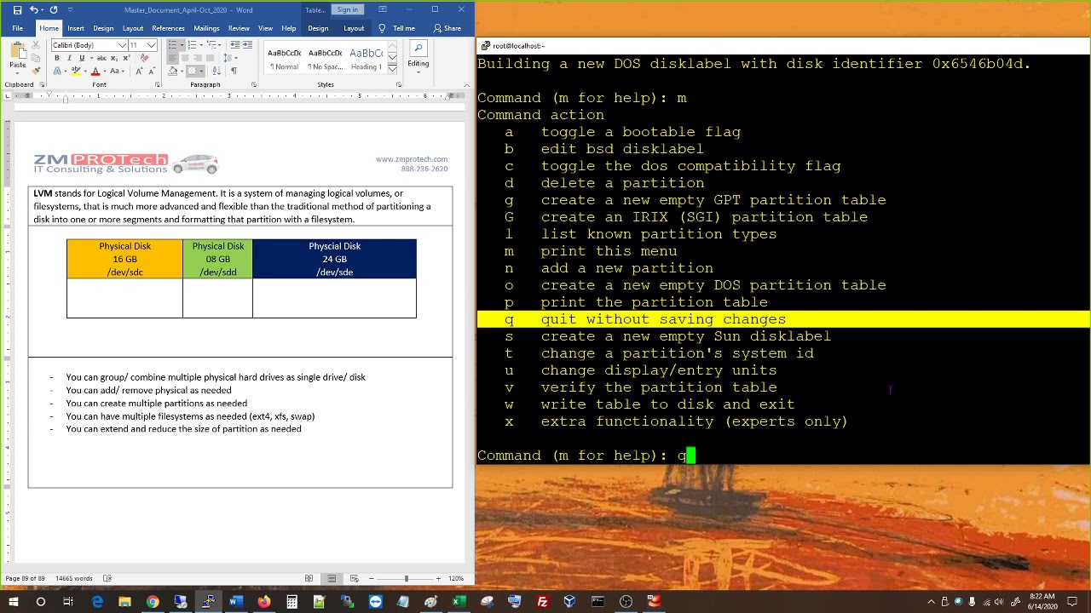Clear all formatting from the text
This screenshot has width=1091, height=613.
pyautogui.click(x=144, y=58)
